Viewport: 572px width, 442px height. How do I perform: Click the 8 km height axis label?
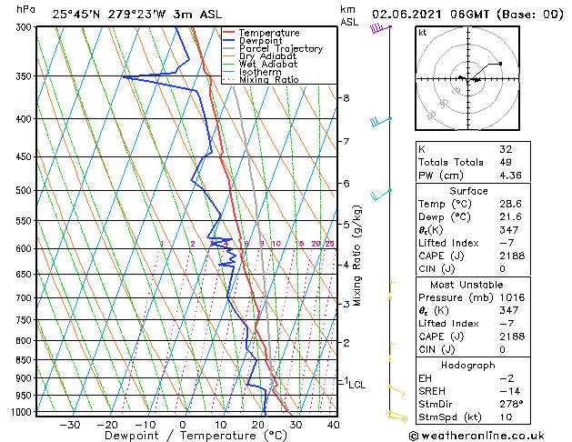346,97
